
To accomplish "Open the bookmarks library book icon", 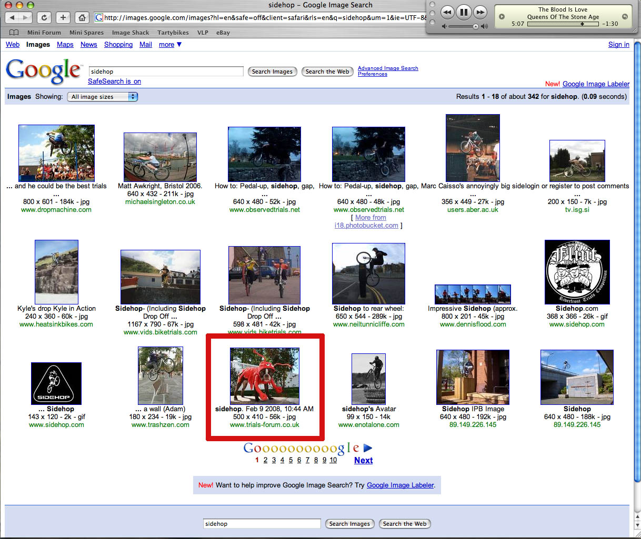I will [14, 33].
